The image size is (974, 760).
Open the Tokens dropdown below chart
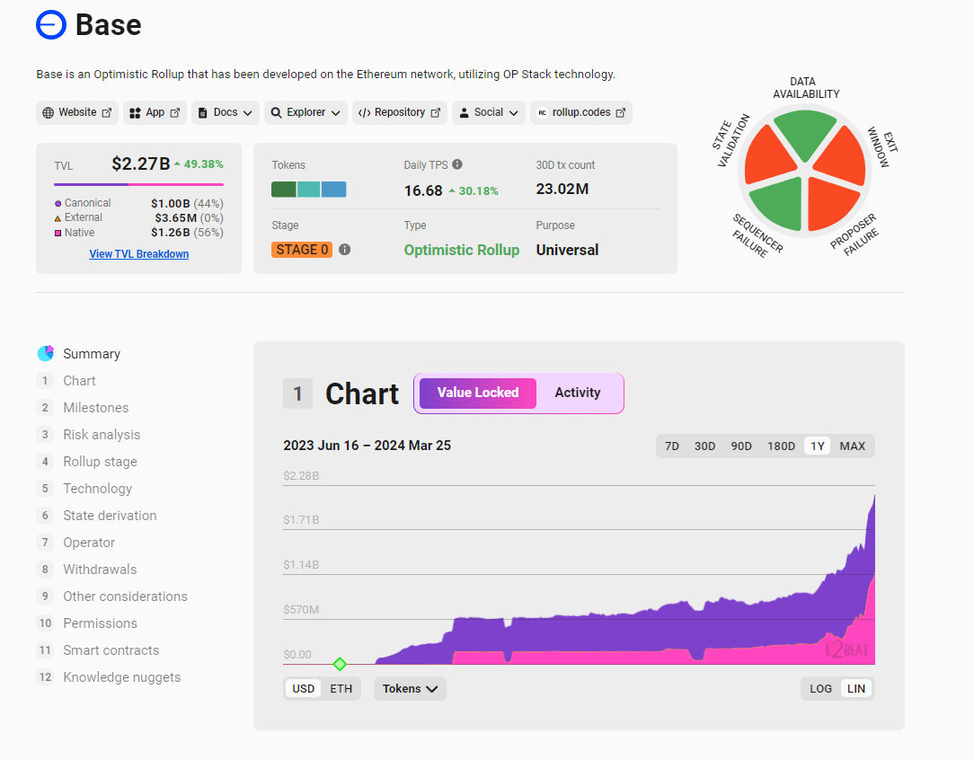[x=410, y=689]
